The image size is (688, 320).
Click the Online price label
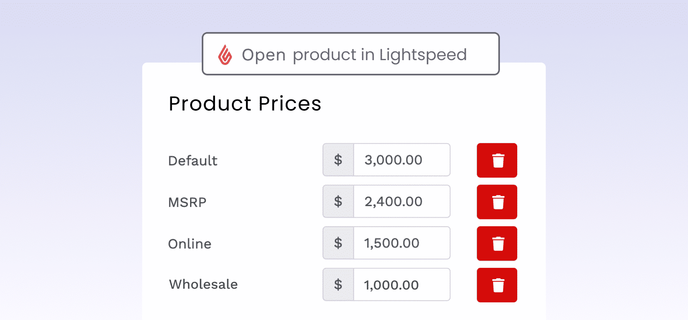click(x=190, y=244)
